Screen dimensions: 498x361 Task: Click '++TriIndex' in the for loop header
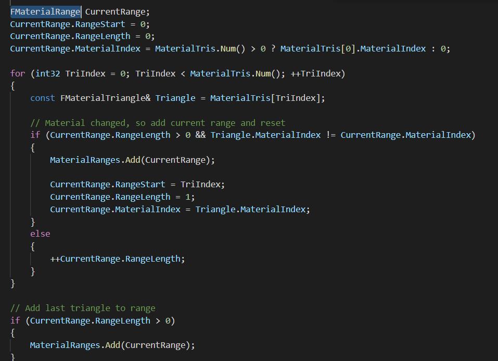[316, 74]
